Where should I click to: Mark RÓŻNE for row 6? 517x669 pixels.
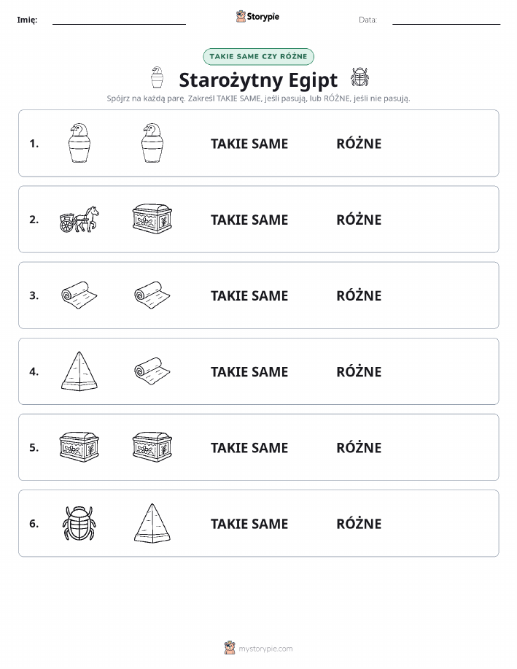tap(359, 524)
